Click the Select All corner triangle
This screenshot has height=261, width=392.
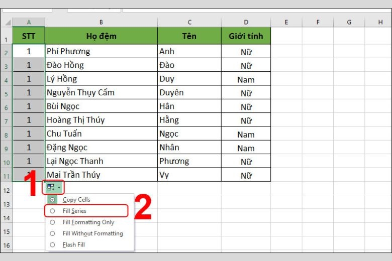pyautogui.click(x=8, y=23)
